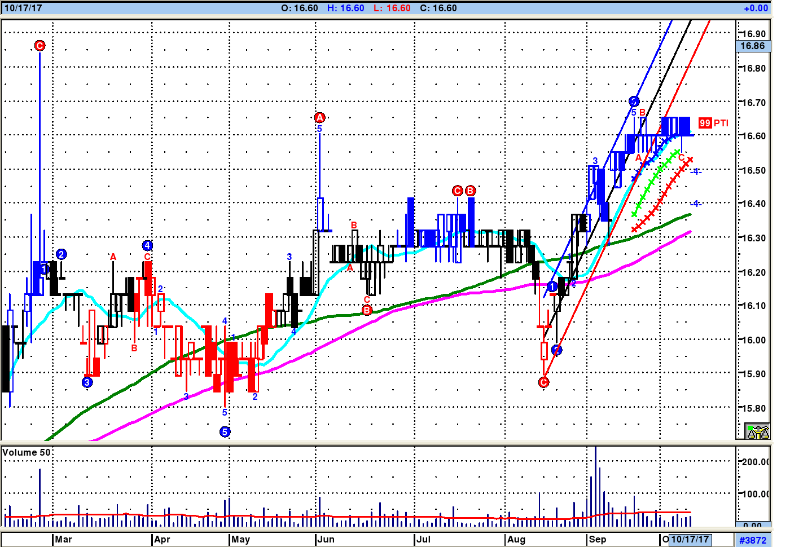
Task: Select the 10/17/17 date box on time axis
Action: pos(690,540)
